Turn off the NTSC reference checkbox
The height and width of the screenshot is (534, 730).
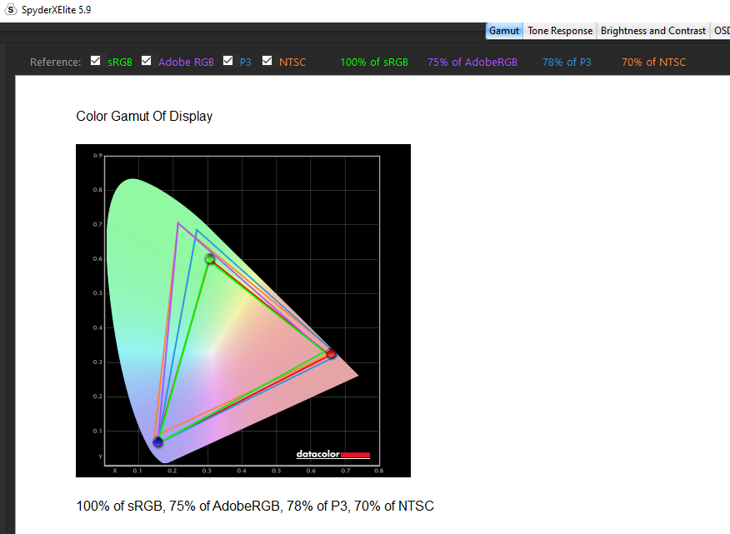coord(267,61)
